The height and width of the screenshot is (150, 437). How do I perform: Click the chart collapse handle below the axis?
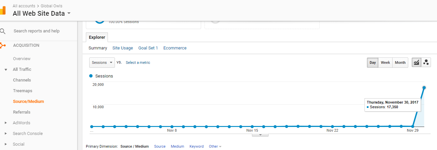[x=260, y=135]
